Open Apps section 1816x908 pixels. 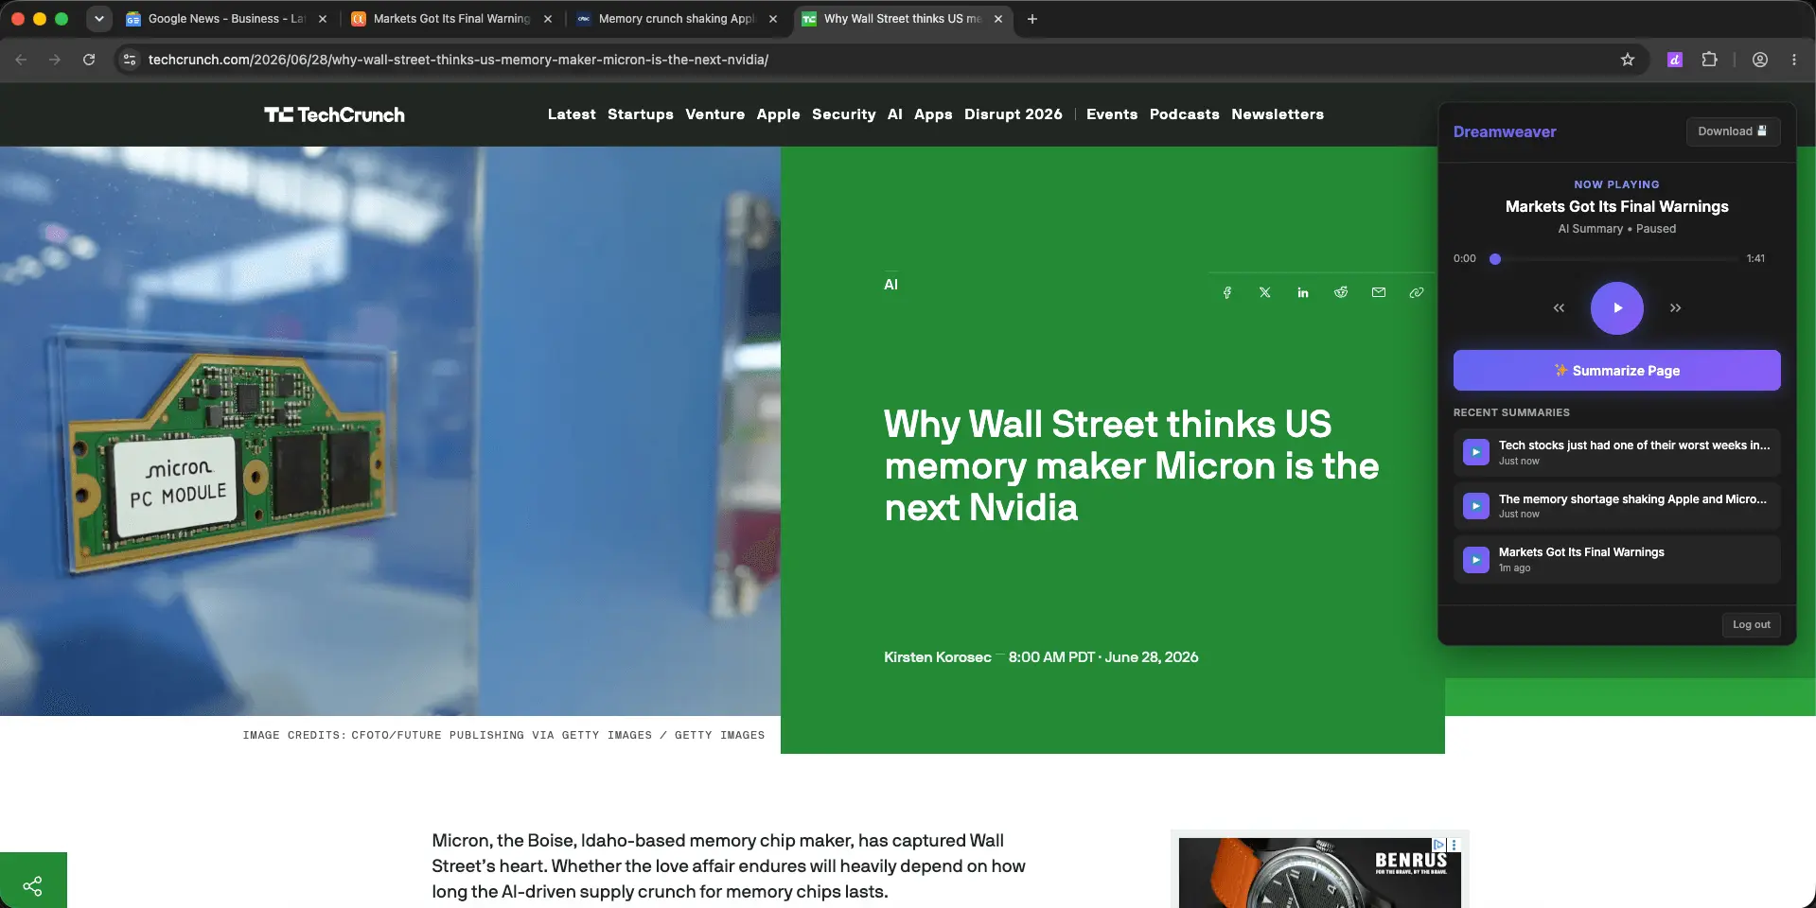(933, 114)
